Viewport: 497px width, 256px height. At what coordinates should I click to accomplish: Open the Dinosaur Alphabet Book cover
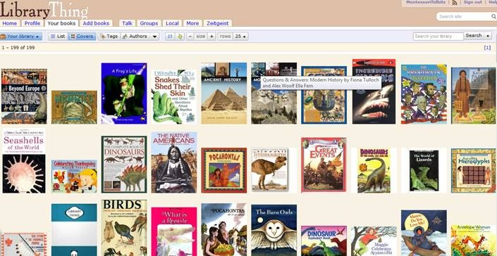tap(324, 241)
